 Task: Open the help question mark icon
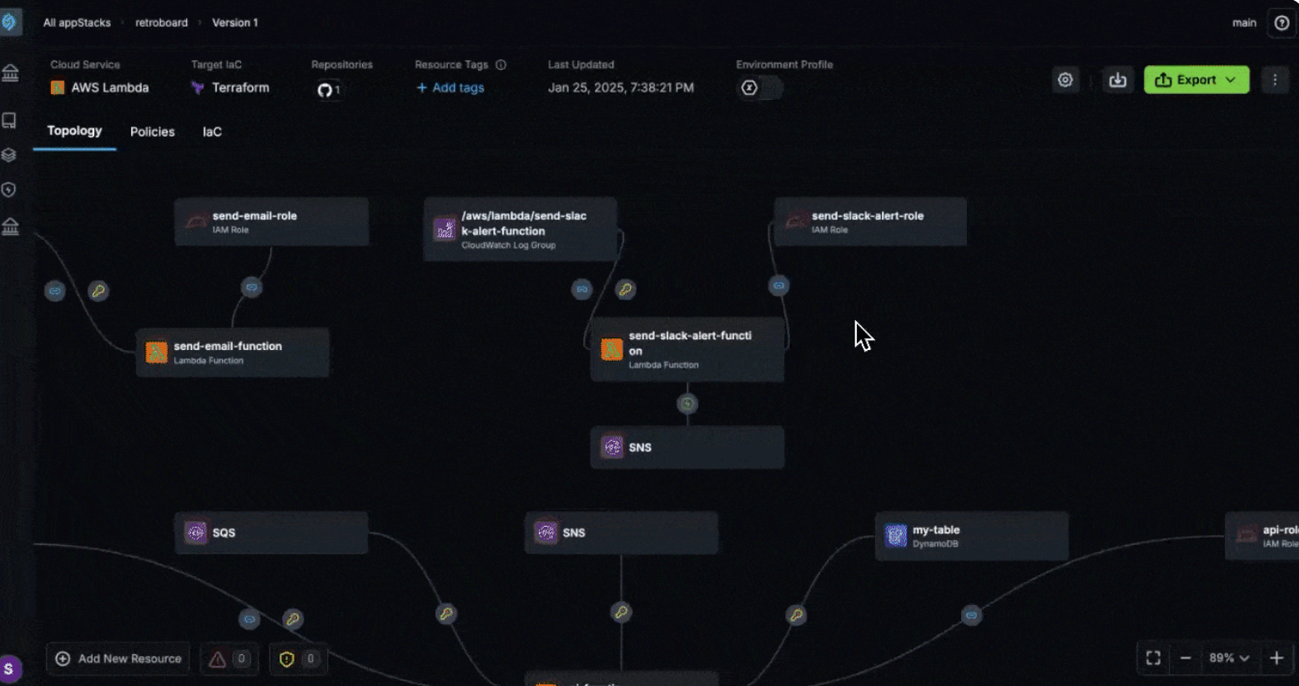1281,23
